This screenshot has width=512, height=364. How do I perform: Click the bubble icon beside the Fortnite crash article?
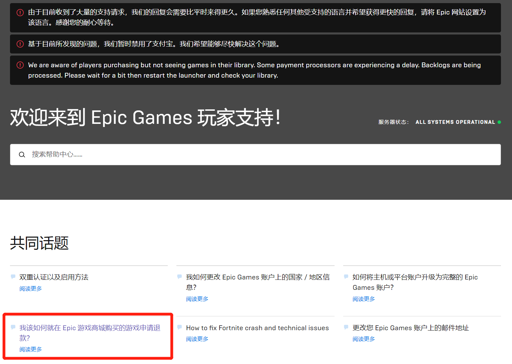click(180, 327)
